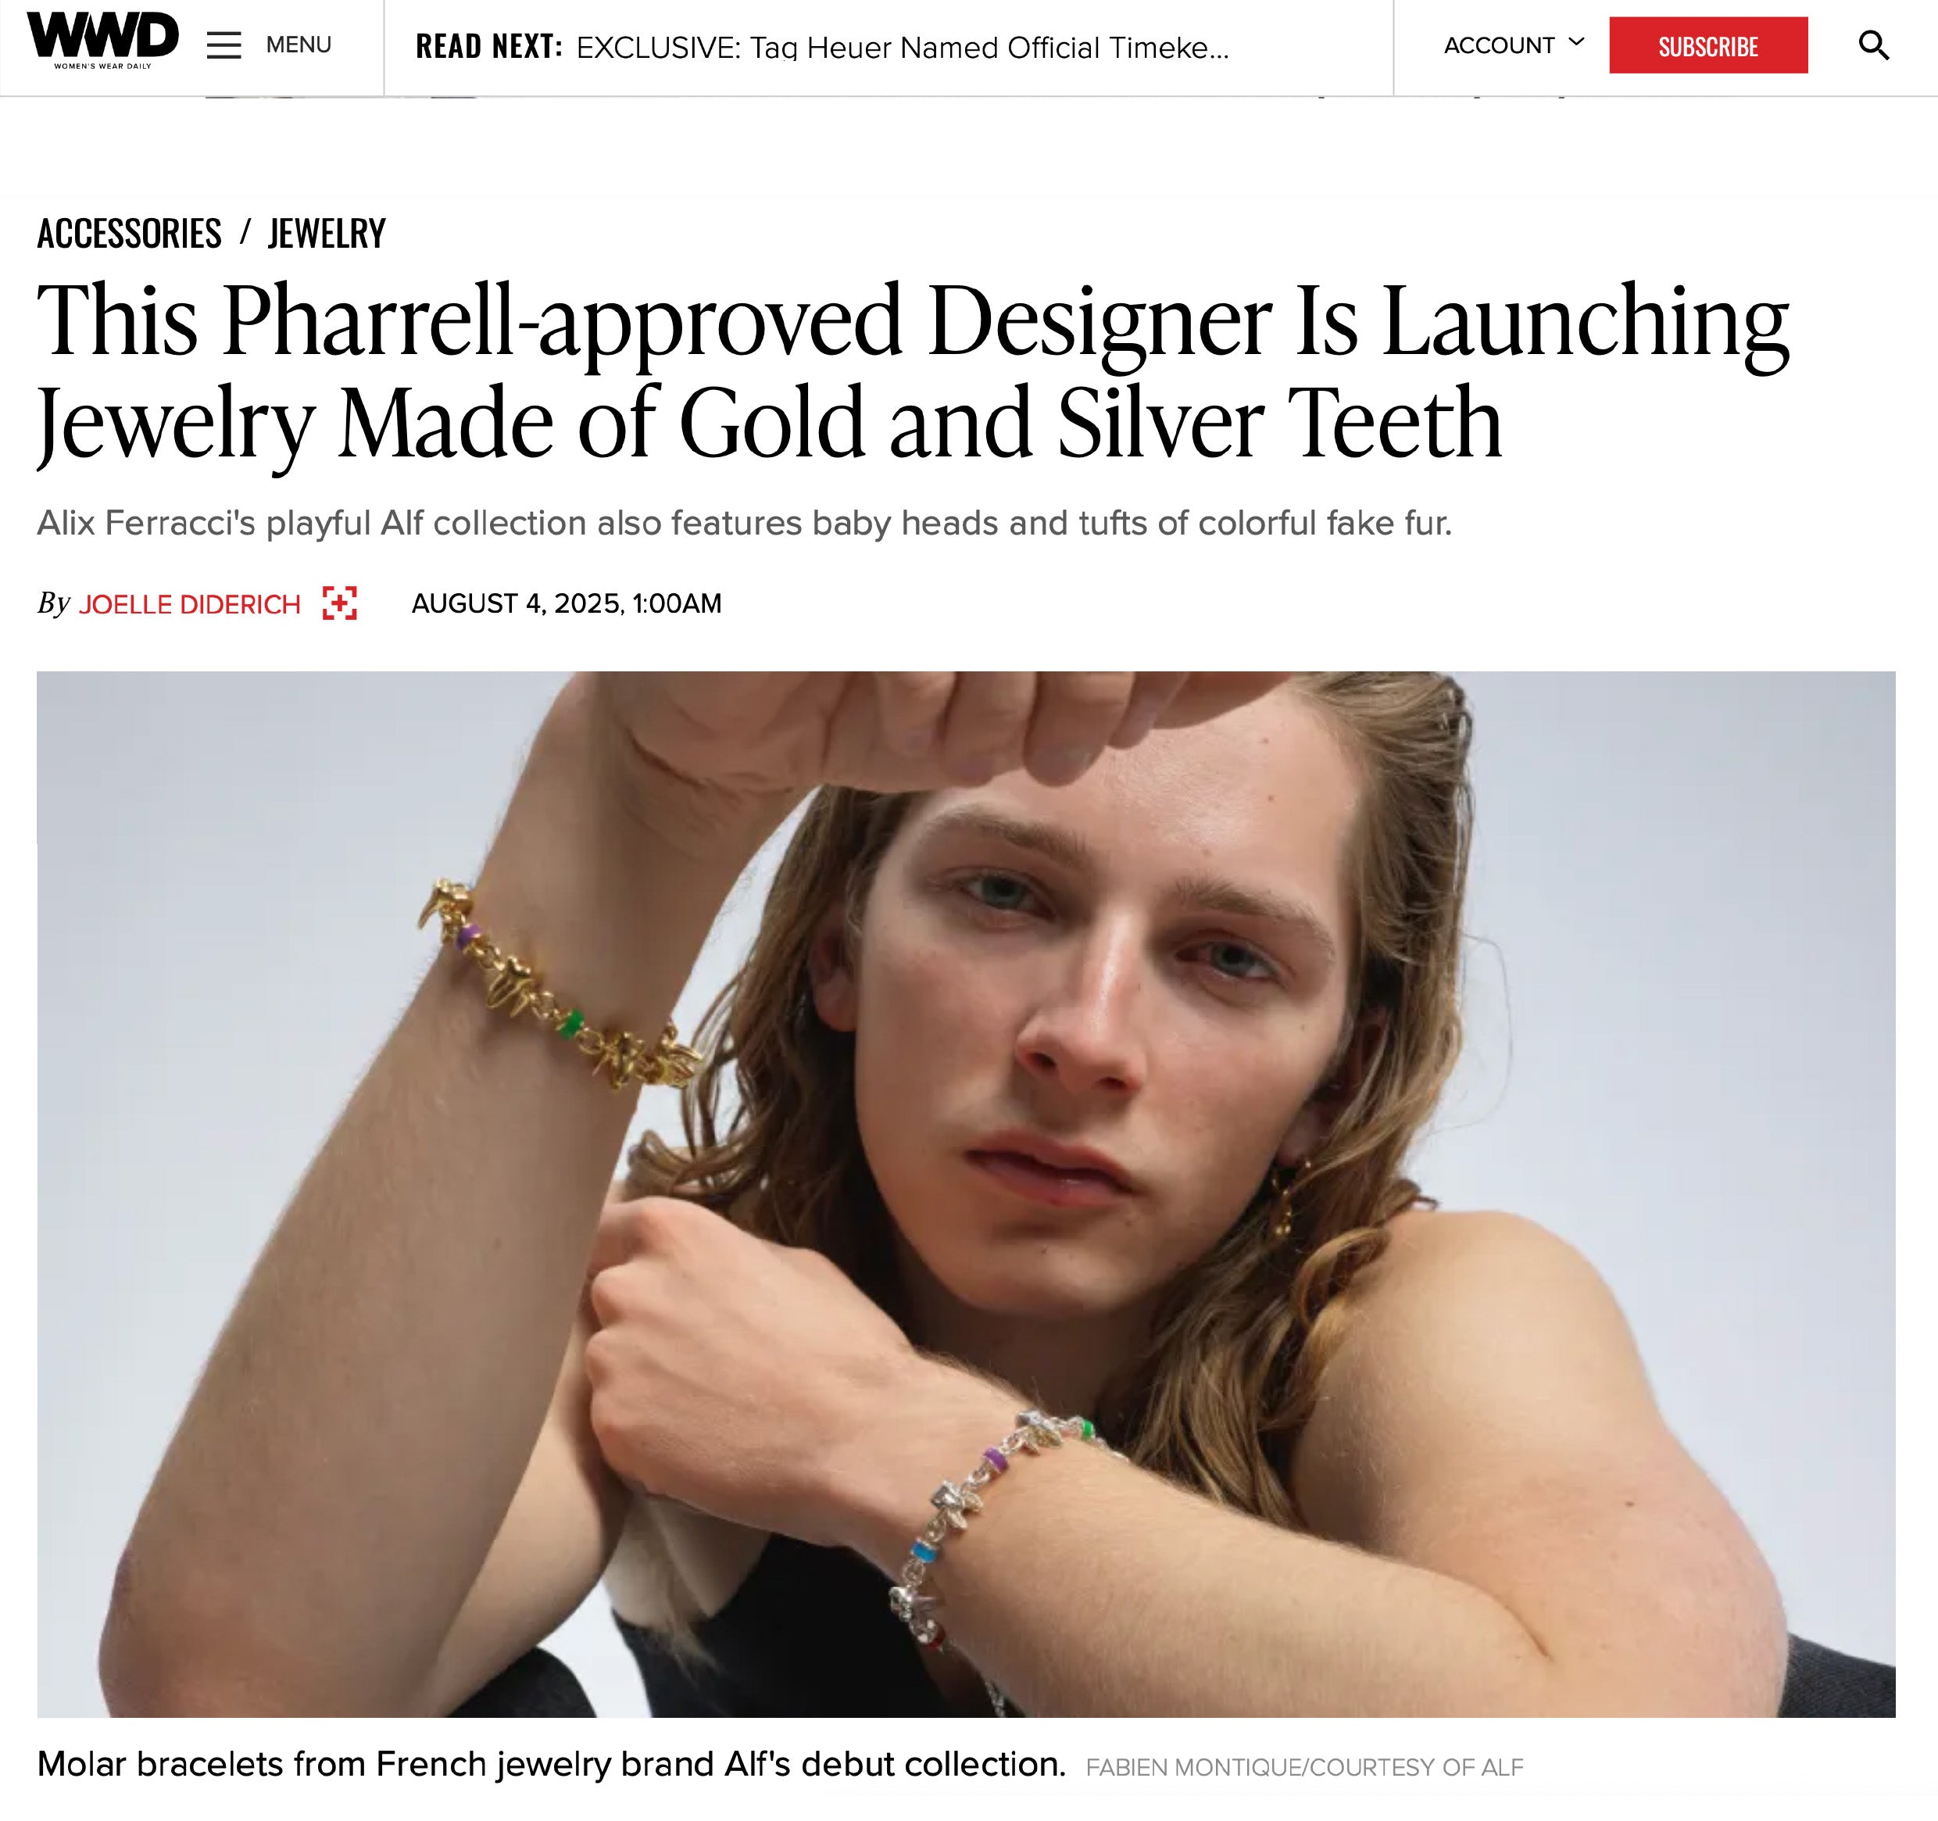Click the article headline
Viewport: 1938px width, 1821px height.
pyautogui.click(x=913, y=371)
